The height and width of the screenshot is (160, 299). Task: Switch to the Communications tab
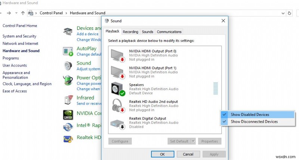[169, 32]
